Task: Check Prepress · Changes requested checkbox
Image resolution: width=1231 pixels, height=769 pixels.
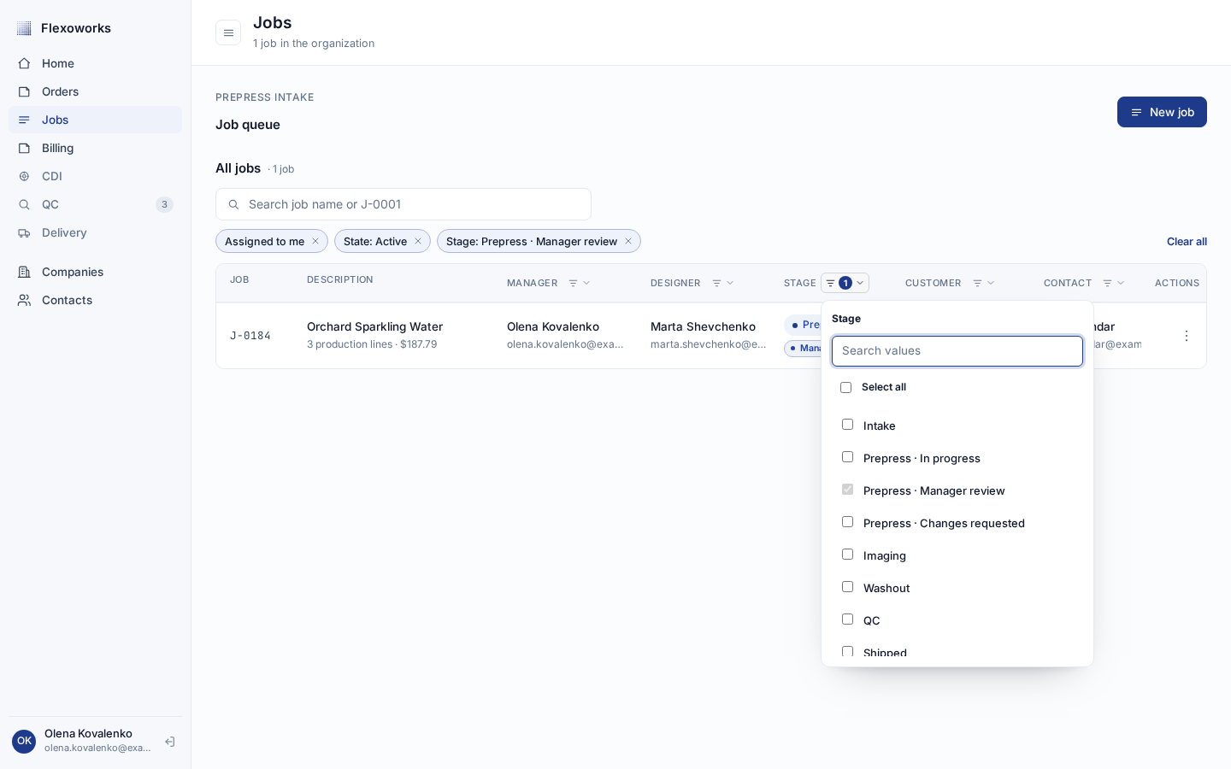Action: tap(847, 522)
